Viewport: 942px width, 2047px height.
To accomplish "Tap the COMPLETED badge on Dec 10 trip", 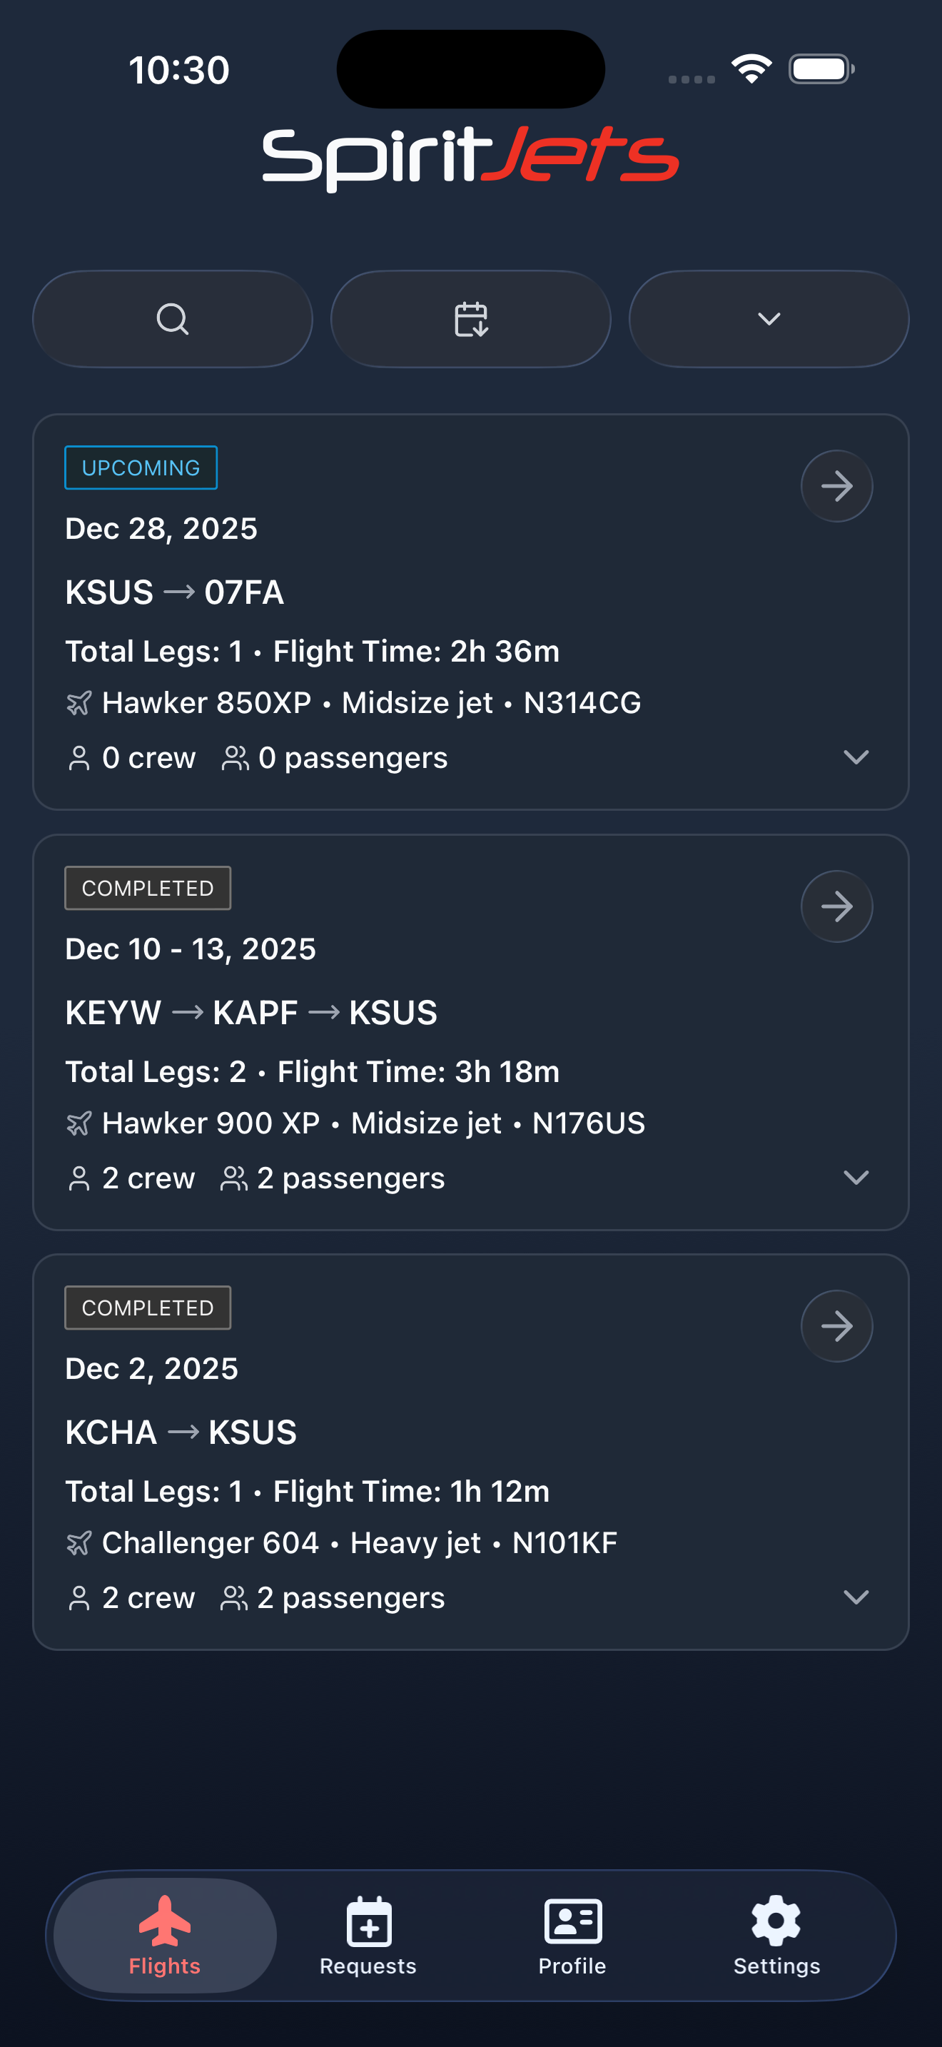I will (148, 888).
